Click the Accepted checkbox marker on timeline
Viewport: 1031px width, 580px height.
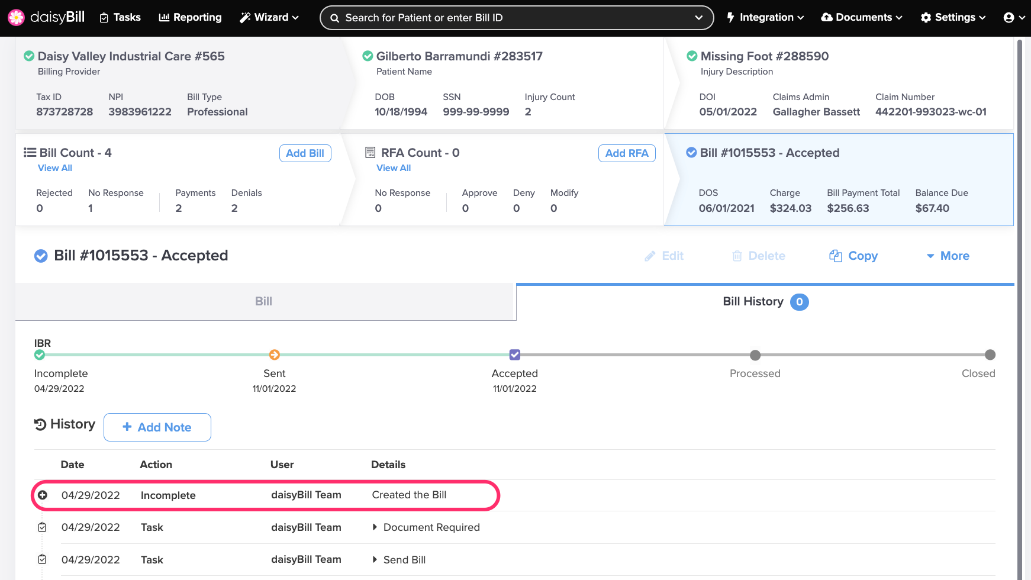pos(515,355)
